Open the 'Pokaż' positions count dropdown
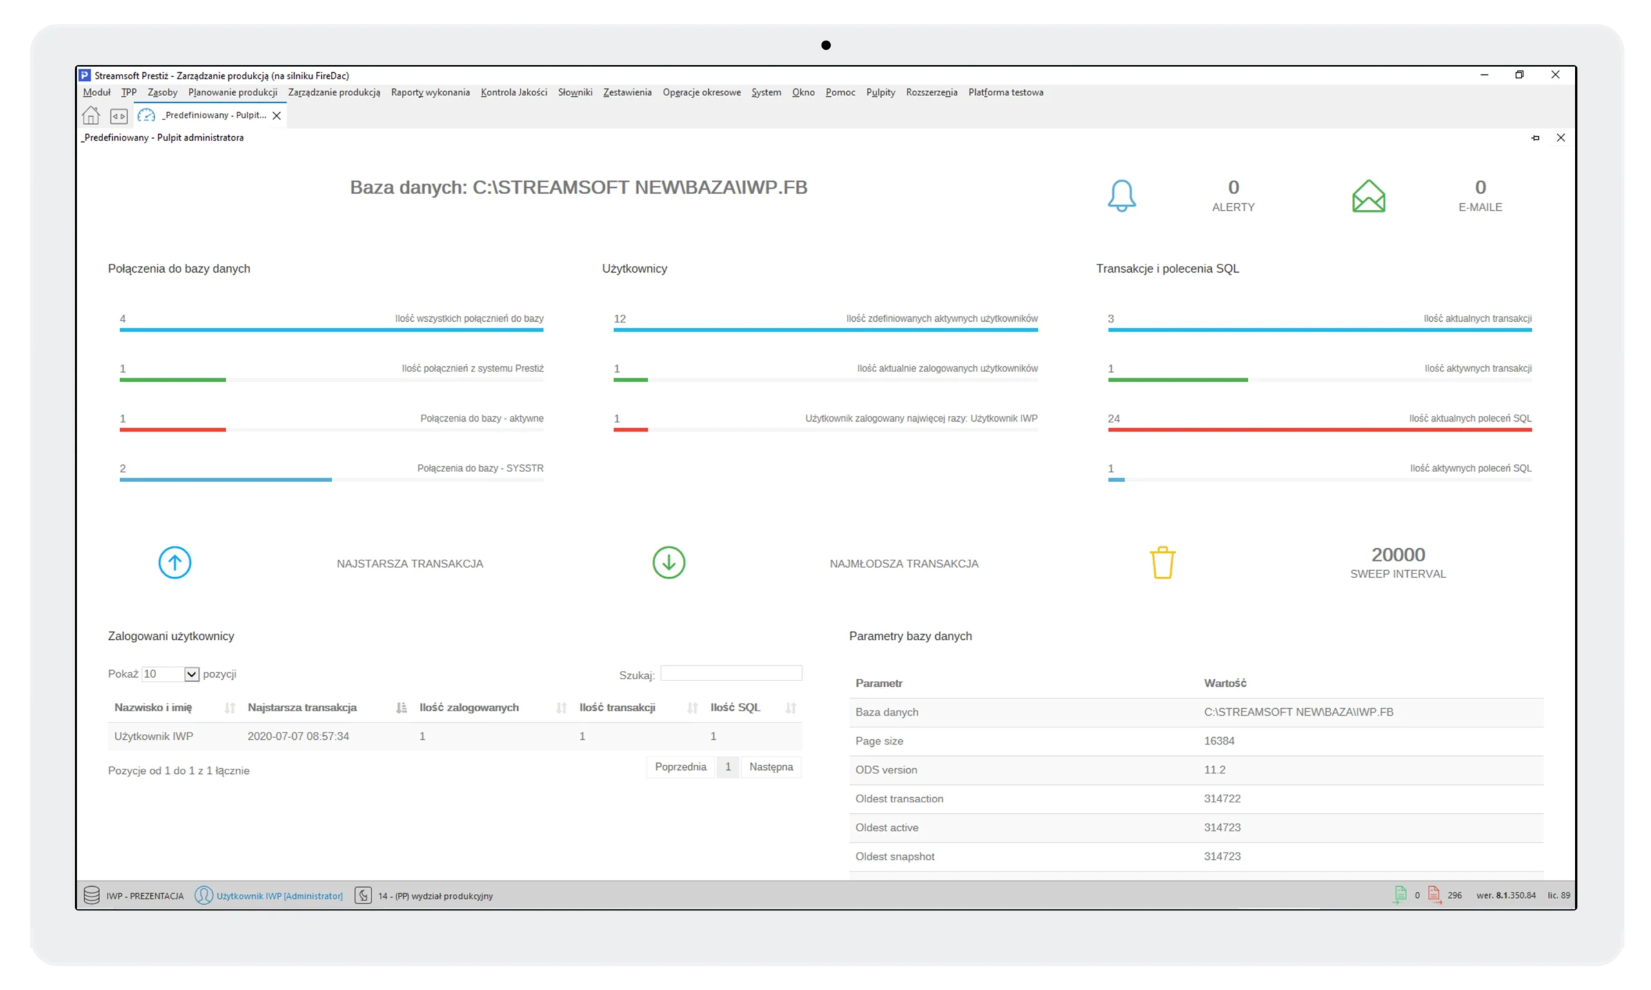This screenshot has width=1651, height=990. (x=191, y=674)
